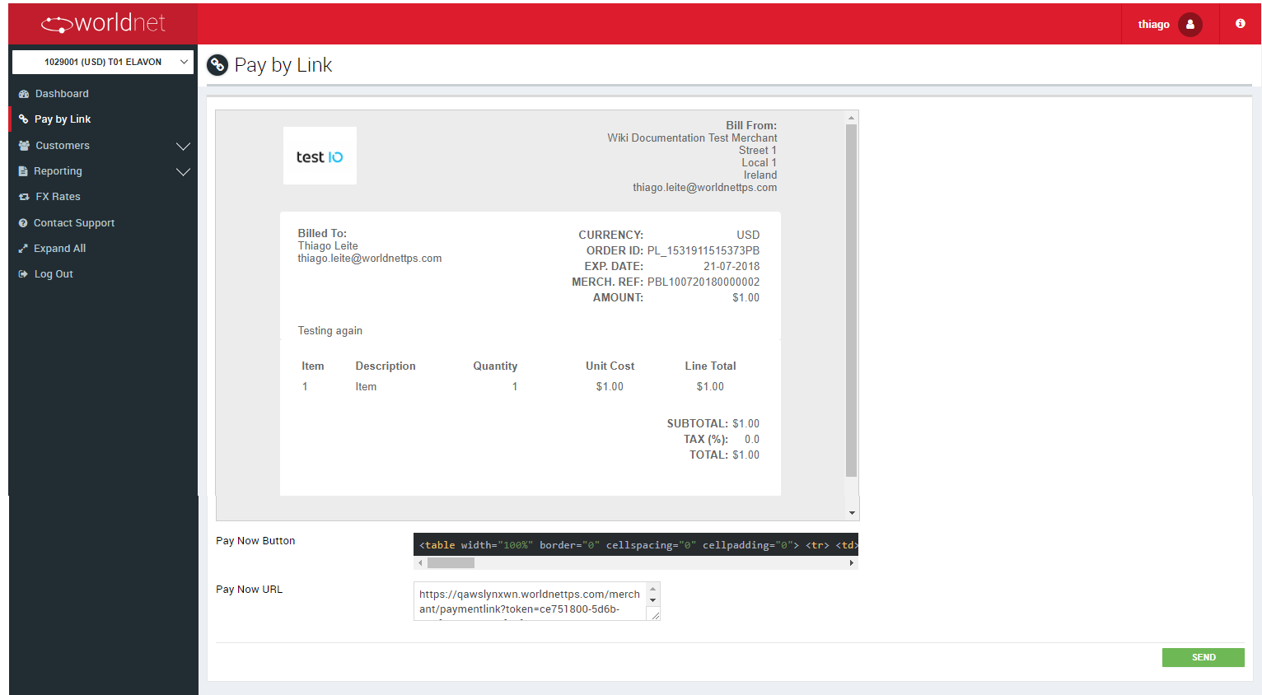This screenshot has height=695, width=1262.
Task: Open Customers menu item
Action: [63, 146]
